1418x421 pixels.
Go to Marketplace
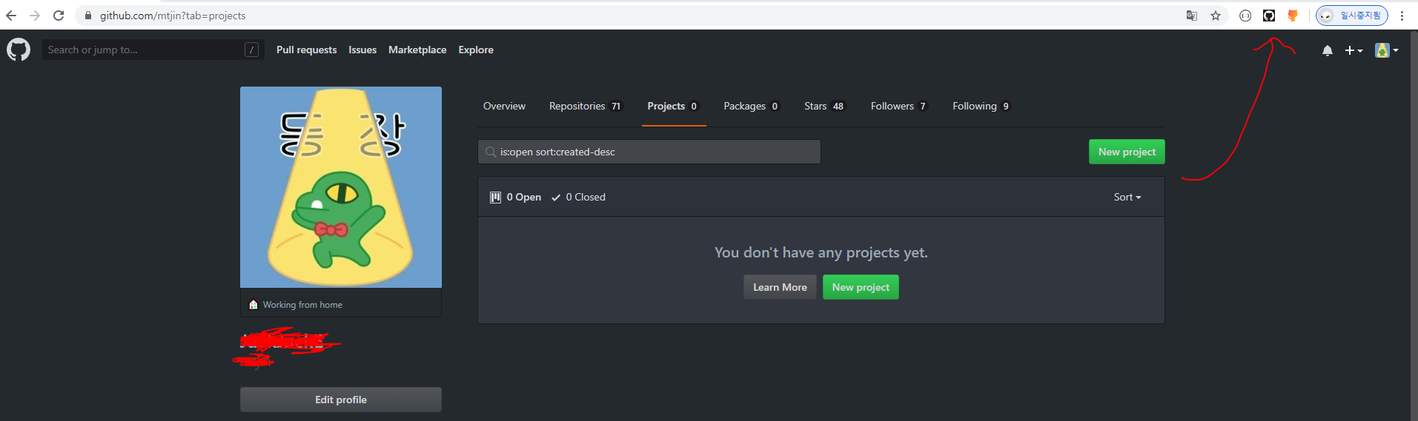coord(417,50)
